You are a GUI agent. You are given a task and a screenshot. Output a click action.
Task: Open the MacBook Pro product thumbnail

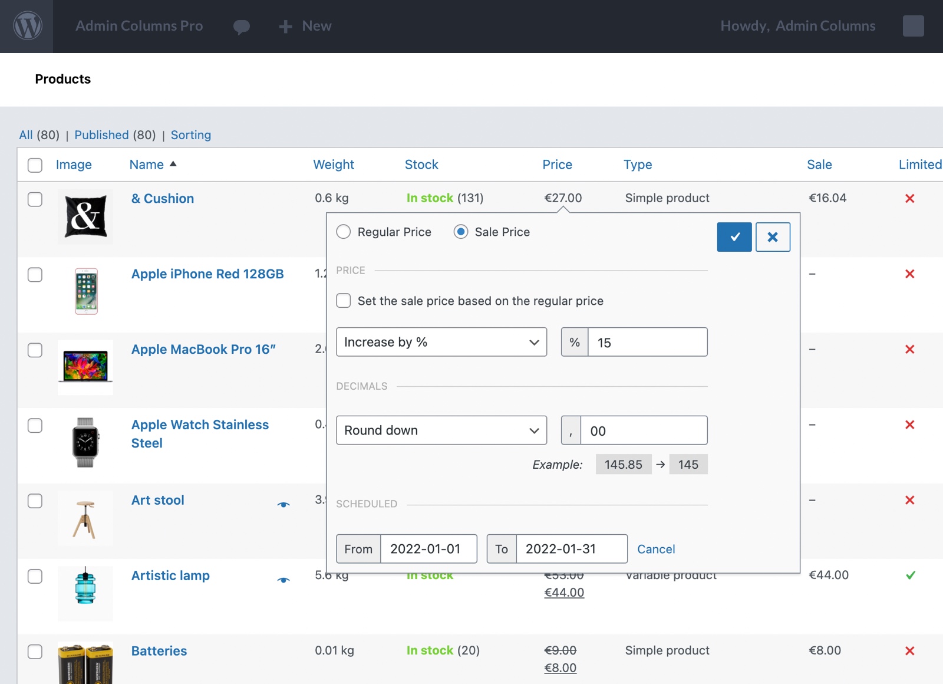(x=85, y=367)
